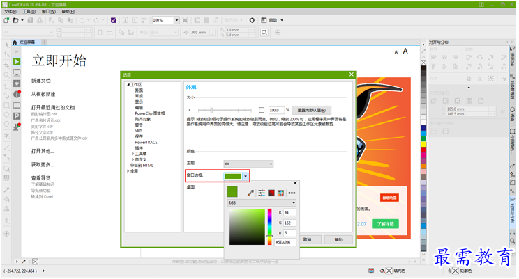Show color sliders icon in color popup
The image size is (519, 279).
coord(262,193)
